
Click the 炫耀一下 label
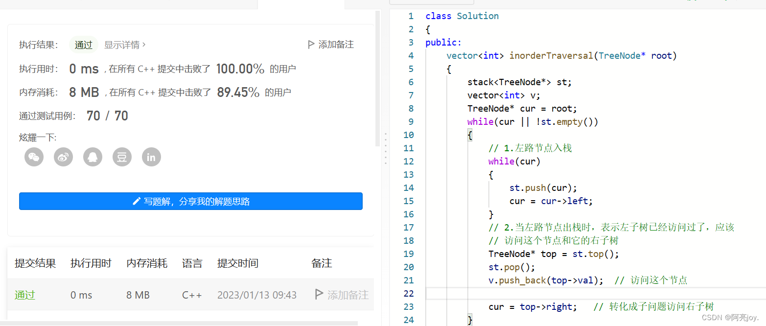point(38,138)
